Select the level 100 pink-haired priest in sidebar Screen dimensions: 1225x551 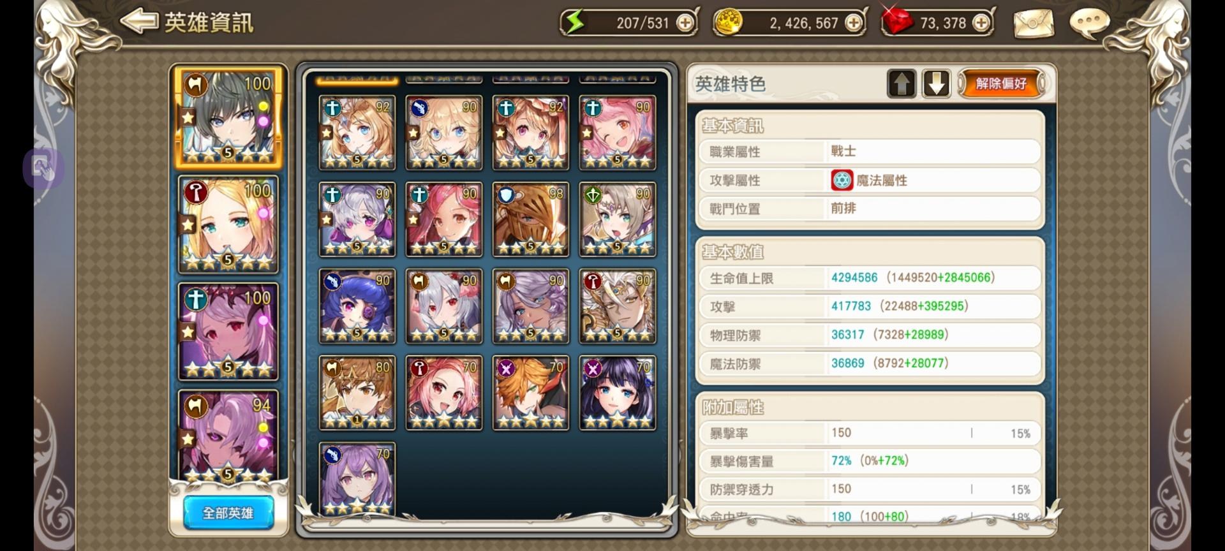pos(228,332)
